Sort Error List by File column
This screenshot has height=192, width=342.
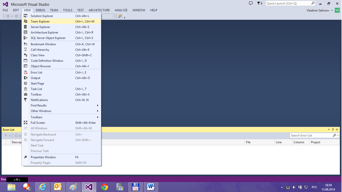(259, 142)
